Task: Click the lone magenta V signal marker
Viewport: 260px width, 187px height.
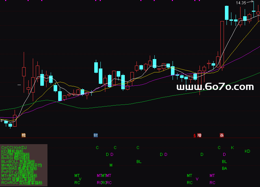Action: pos(197,179)
